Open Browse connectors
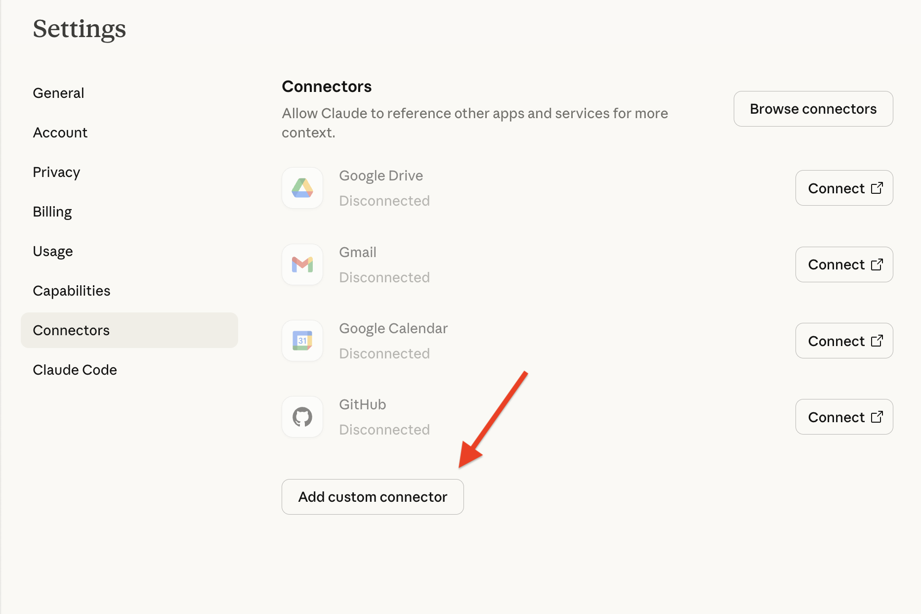 813,109
